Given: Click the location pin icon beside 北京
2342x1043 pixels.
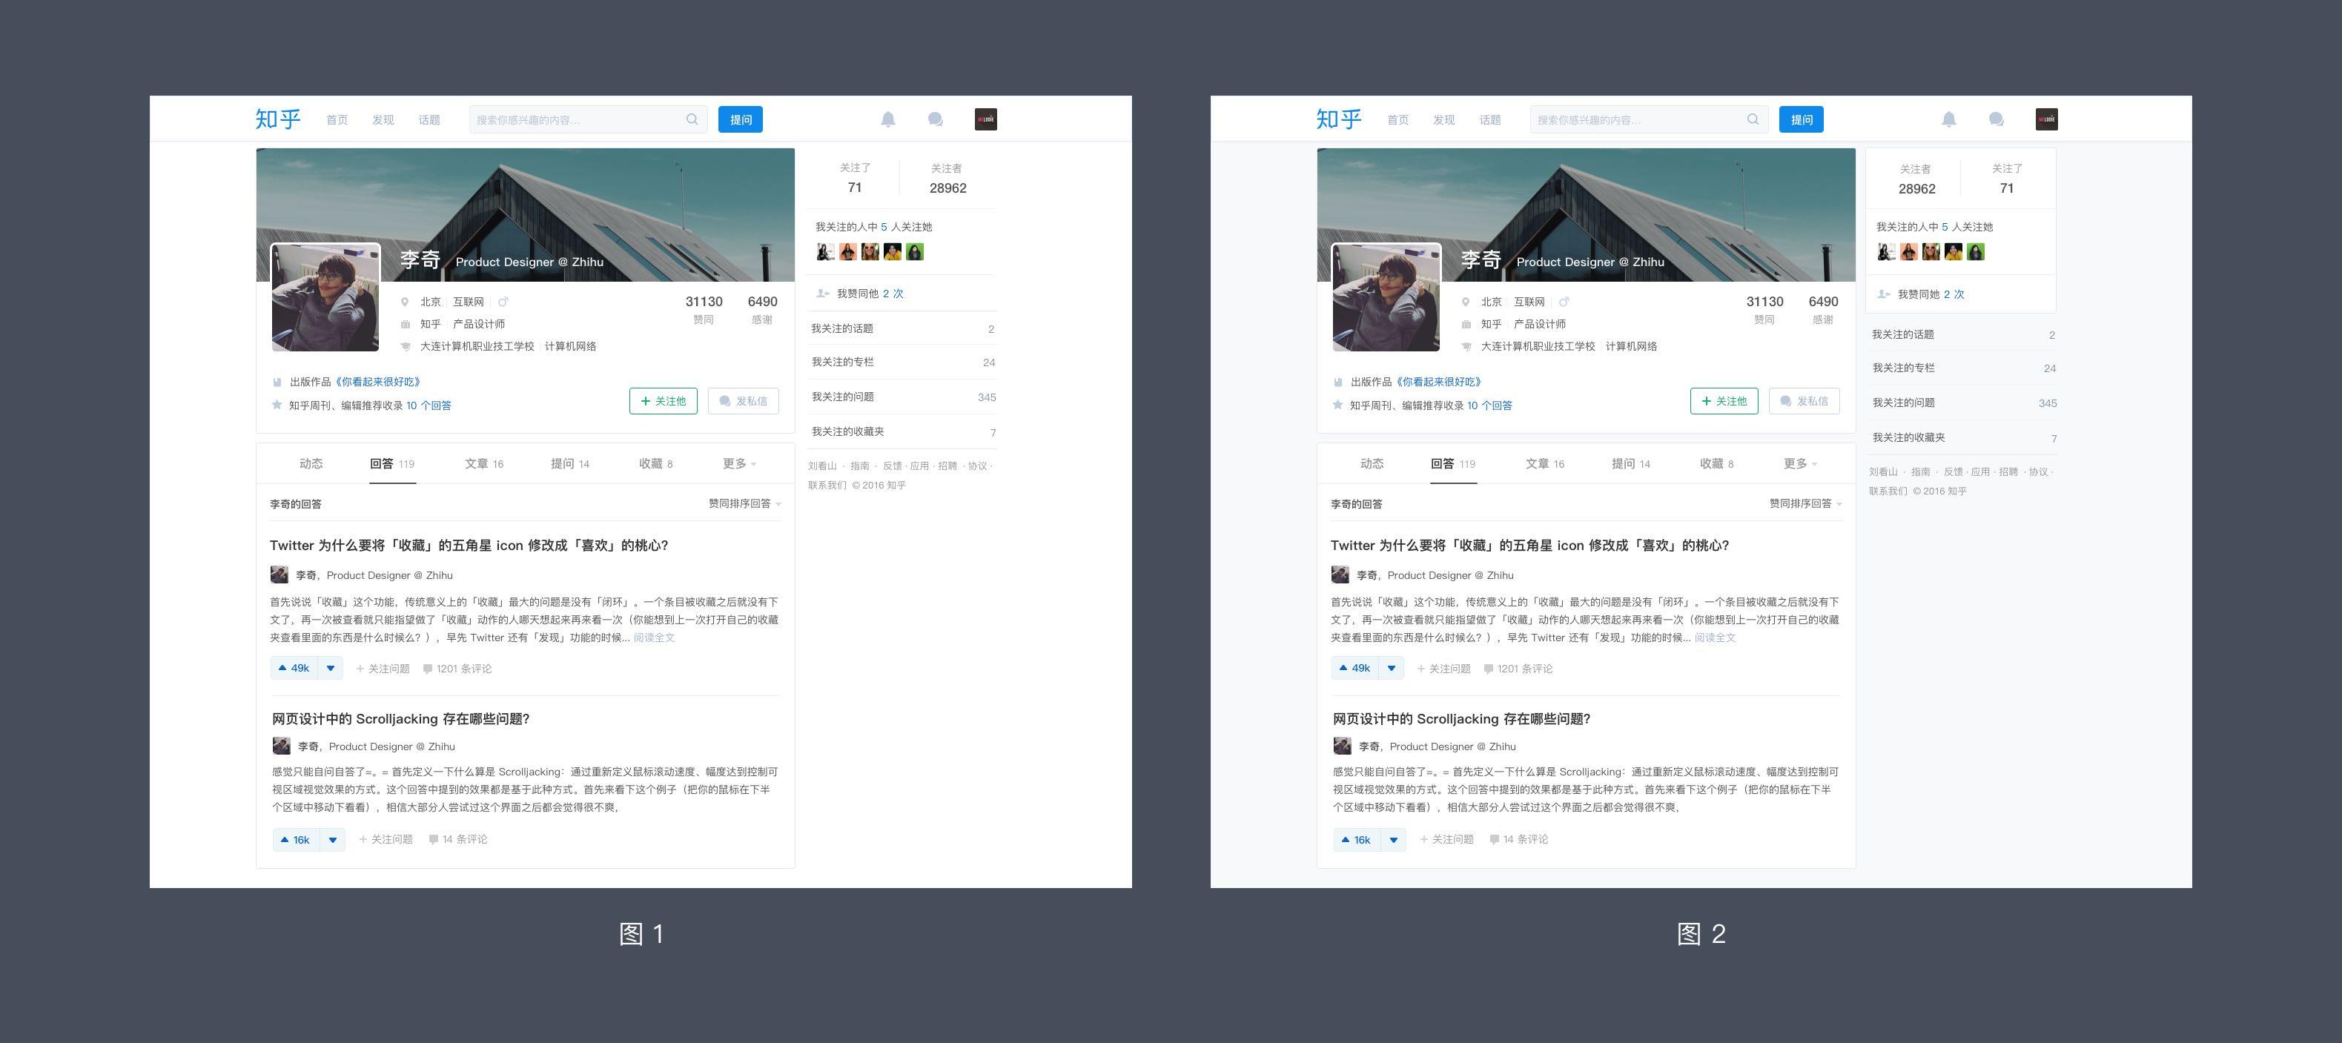Looking at the screenshot, I should (x=403, y=301).
